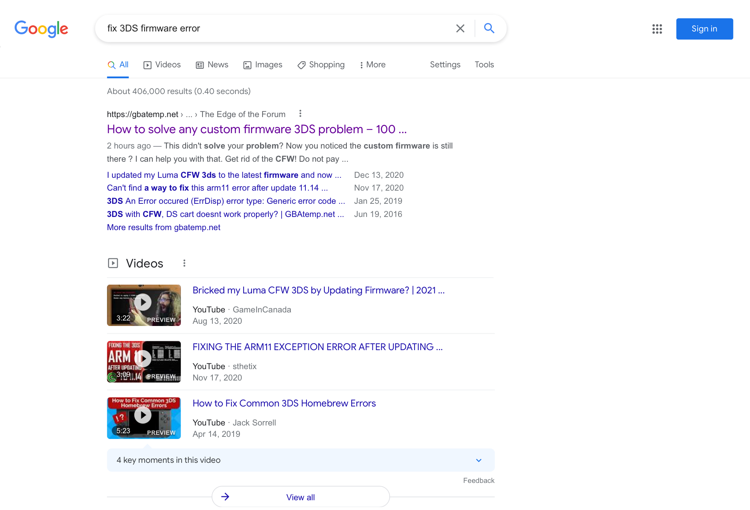Screen dimensions: 750x510
Task: Click the gbatemp.net breadcrumb URL
Action: coord(142,114)
